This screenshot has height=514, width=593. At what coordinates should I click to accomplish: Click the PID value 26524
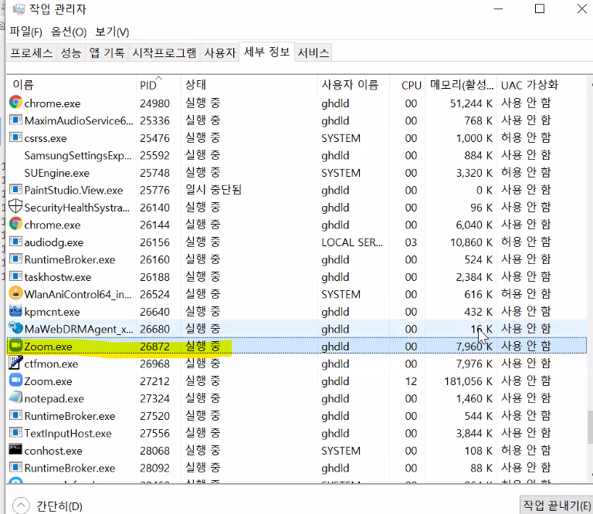[x=154, y=294]
